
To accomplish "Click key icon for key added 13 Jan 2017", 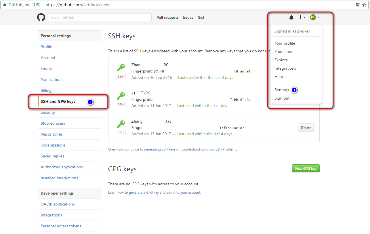I will [121, 124].
